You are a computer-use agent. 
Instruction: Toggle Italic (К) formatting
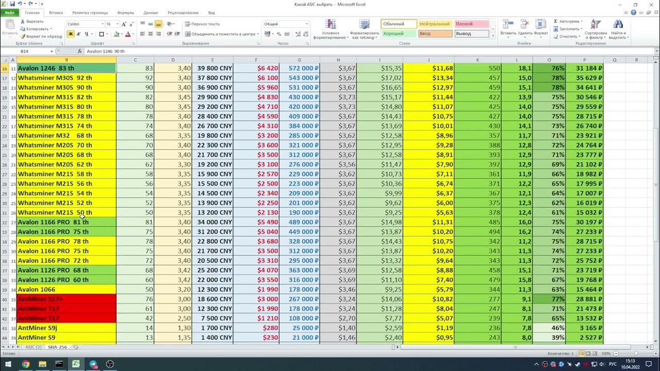coord(78,34)
